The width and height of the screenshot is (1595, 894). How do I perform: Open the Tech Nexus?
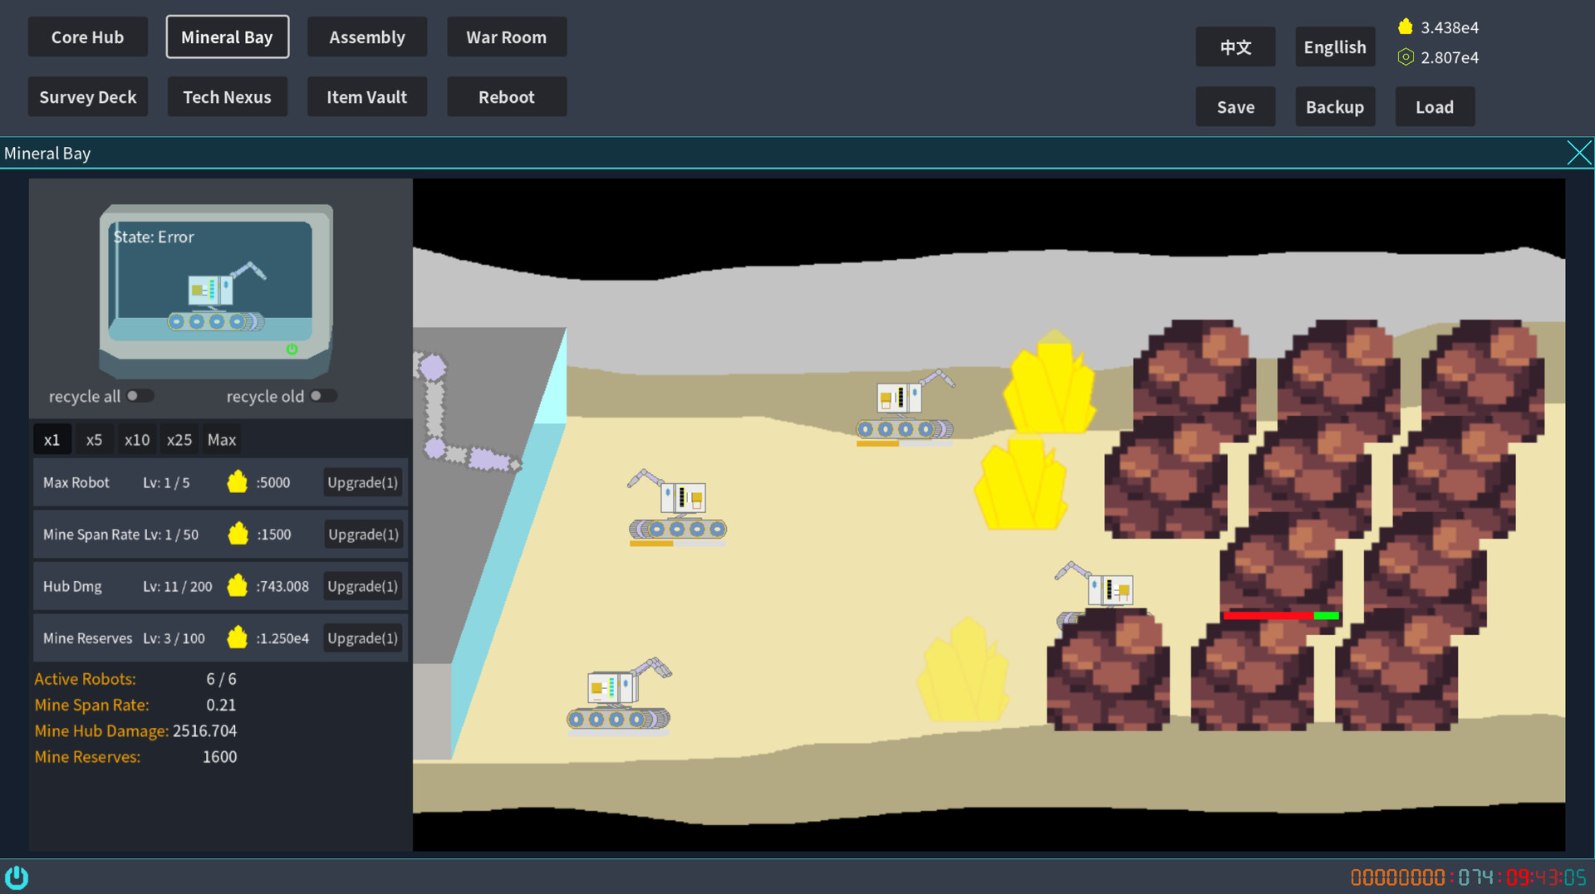pos(227,96)
